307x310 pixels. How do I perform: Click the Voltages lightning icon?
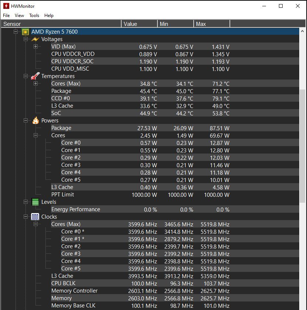(x=35, y=39)
